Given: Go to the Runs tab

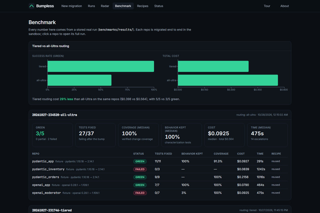Looking at the screenshot, I should (x=91, y=6).
